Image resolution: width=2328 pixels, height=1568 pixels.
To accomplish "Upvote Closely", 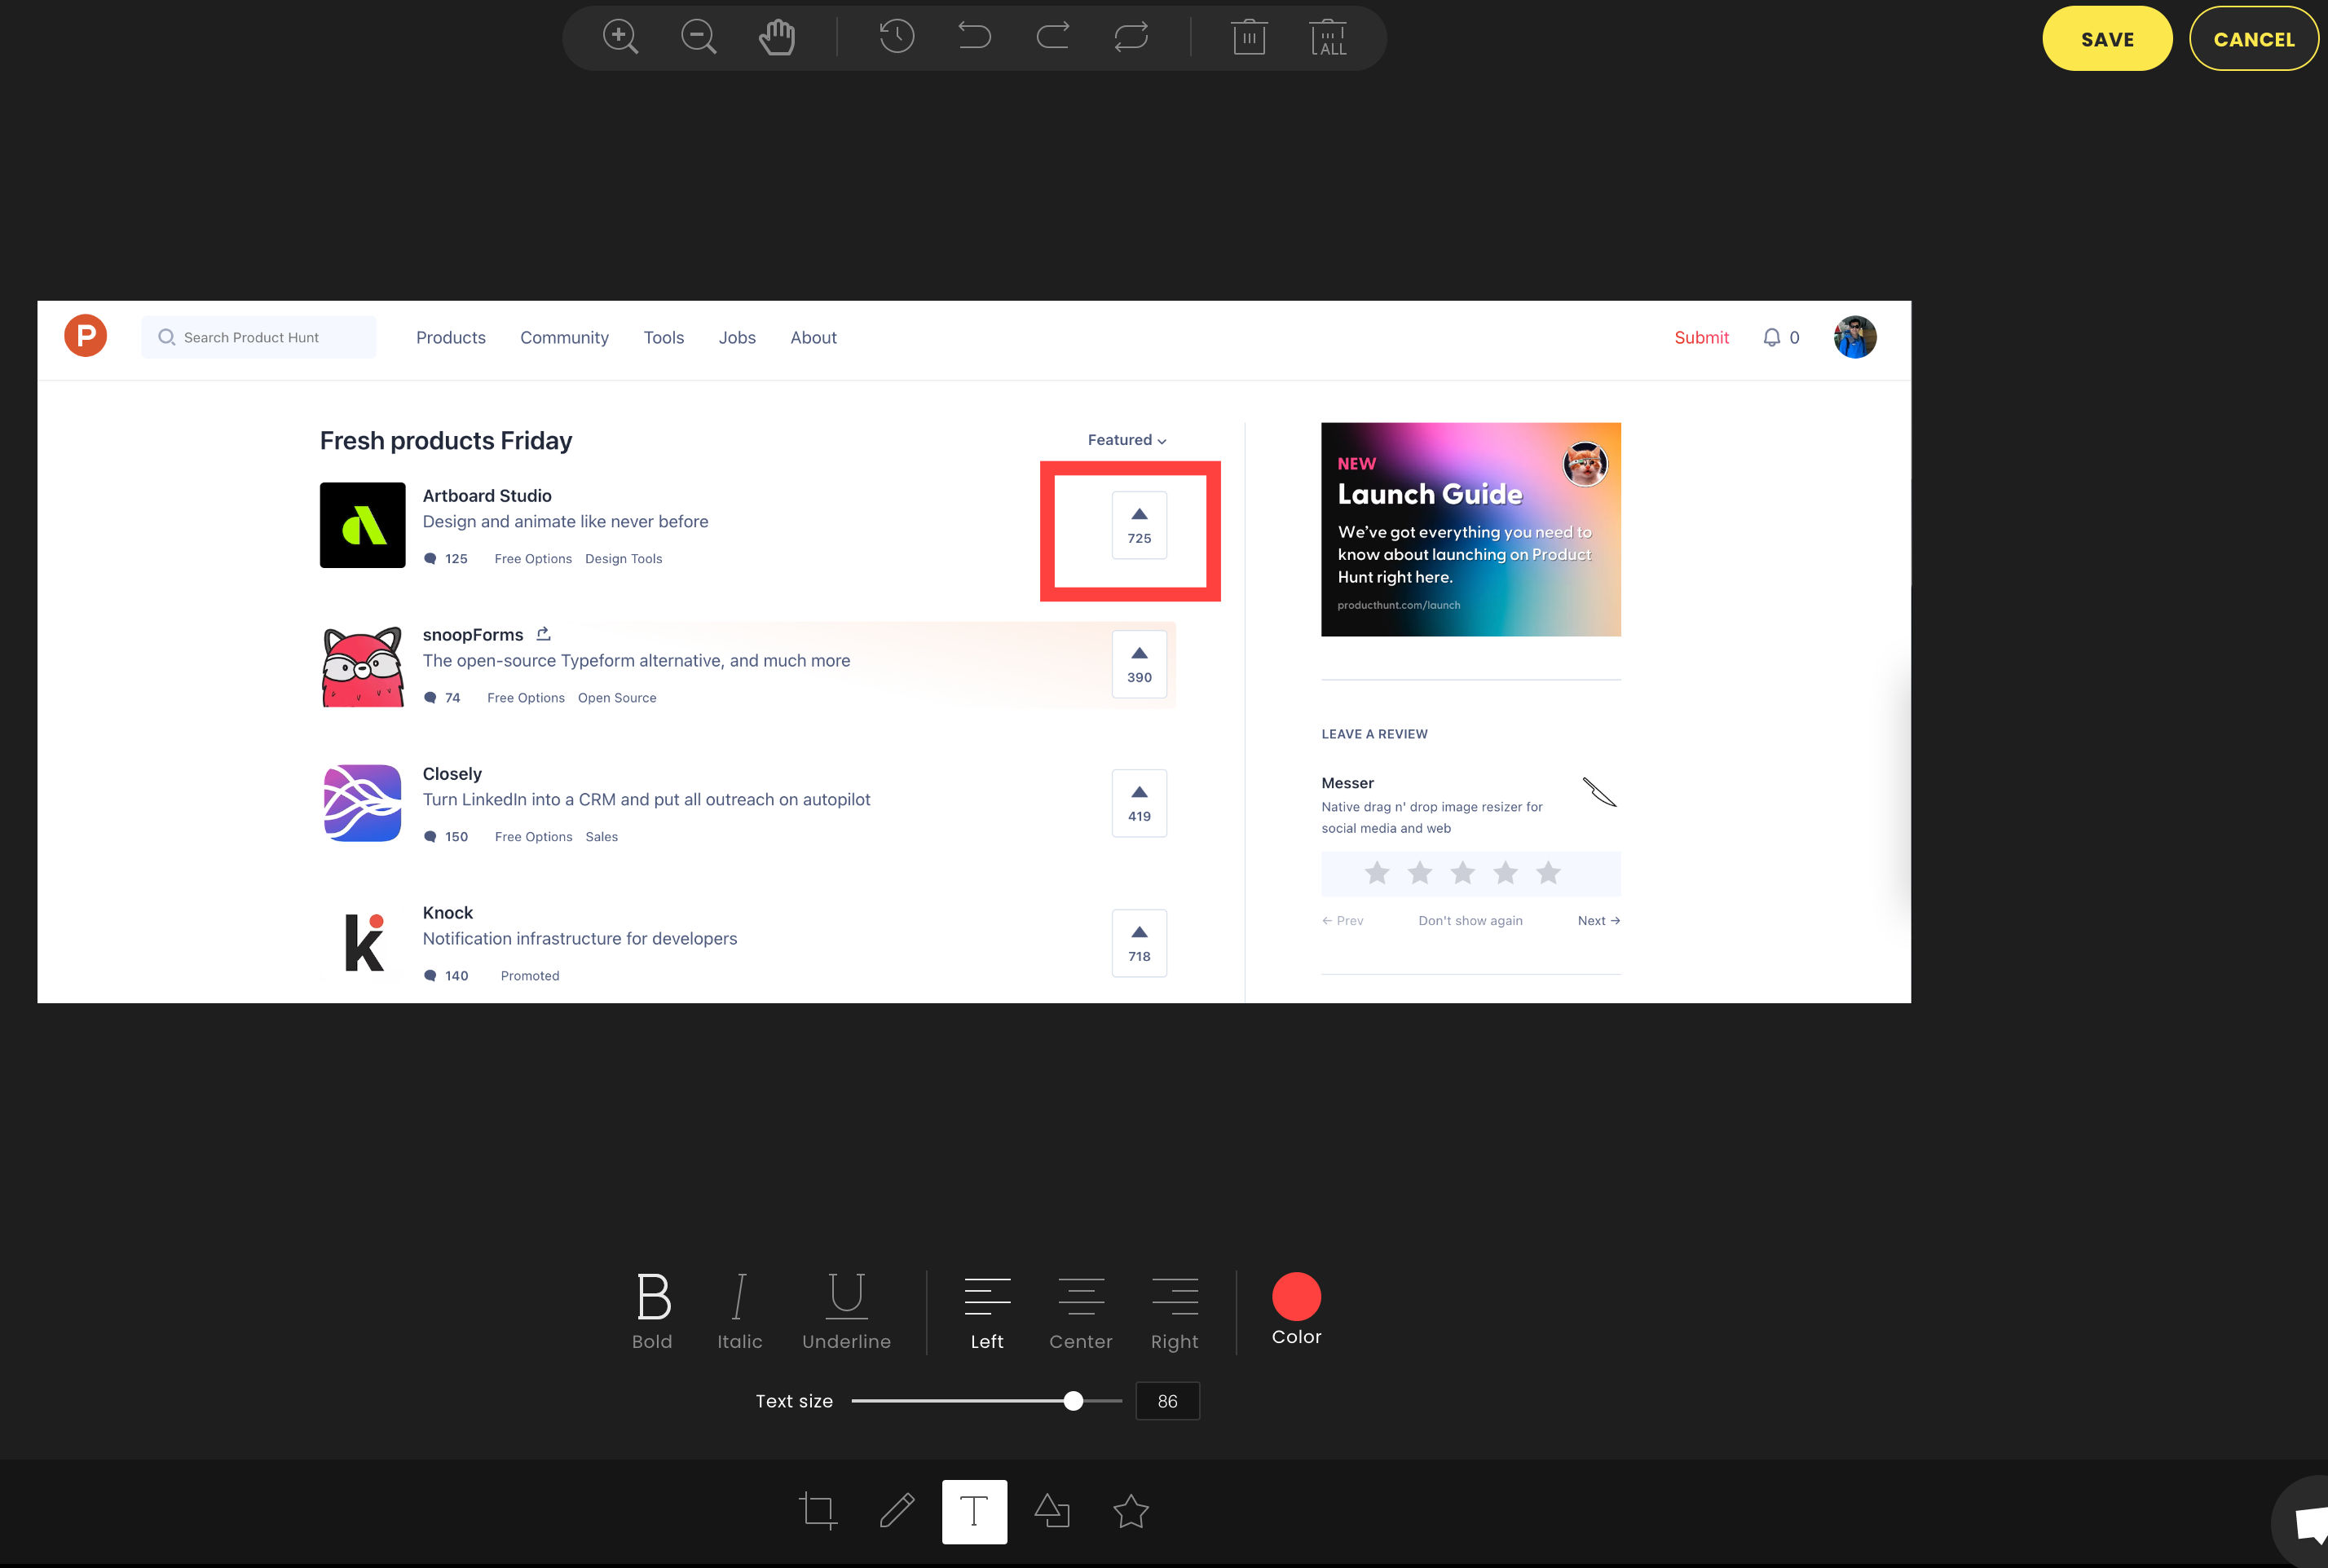I will pyautogui.click(x=1139, y=803).
